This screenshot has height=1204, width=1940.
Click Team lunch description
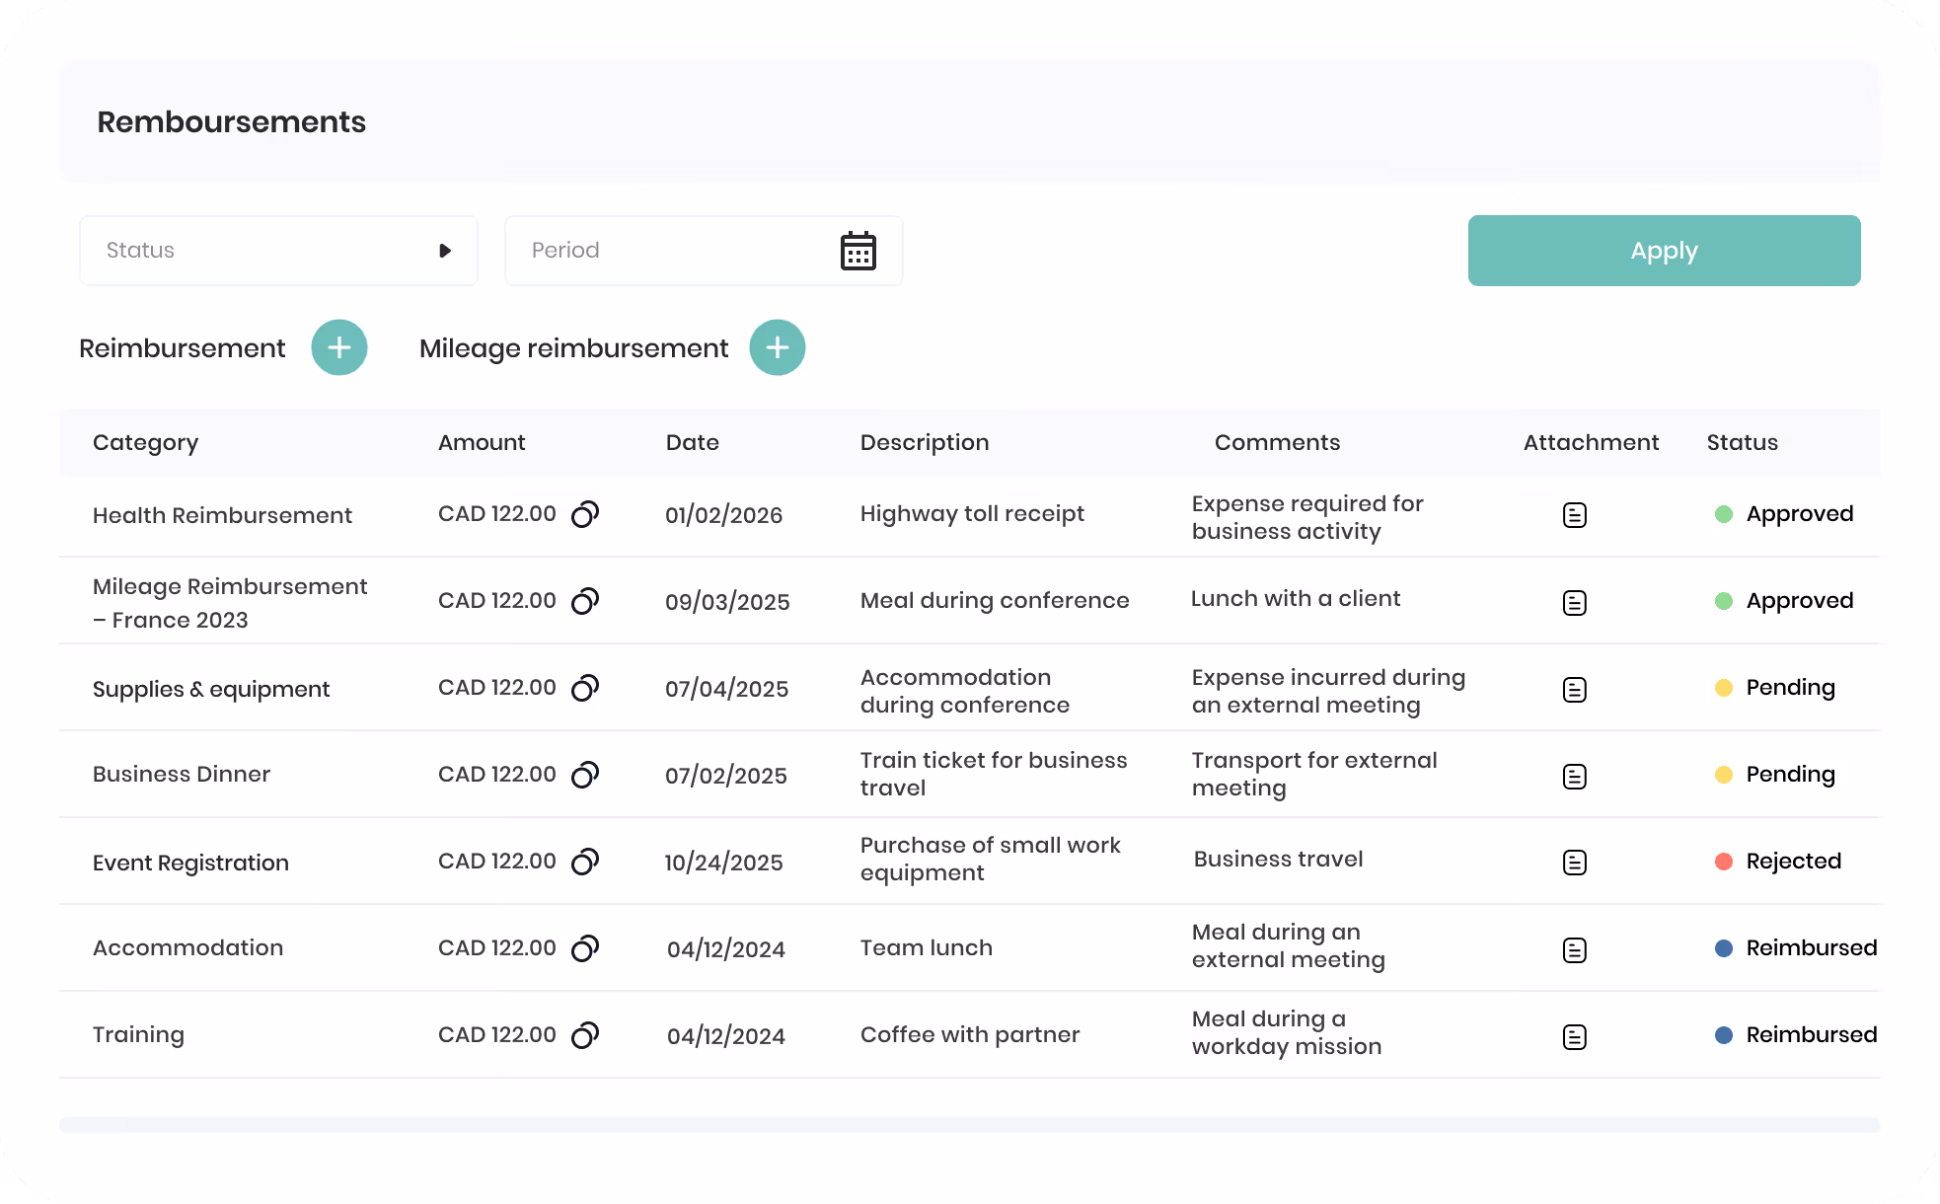[x=926, y=947]
